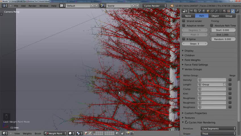Open the Render properties tab icon
241x136 pixels.
[x=192, y=11]
